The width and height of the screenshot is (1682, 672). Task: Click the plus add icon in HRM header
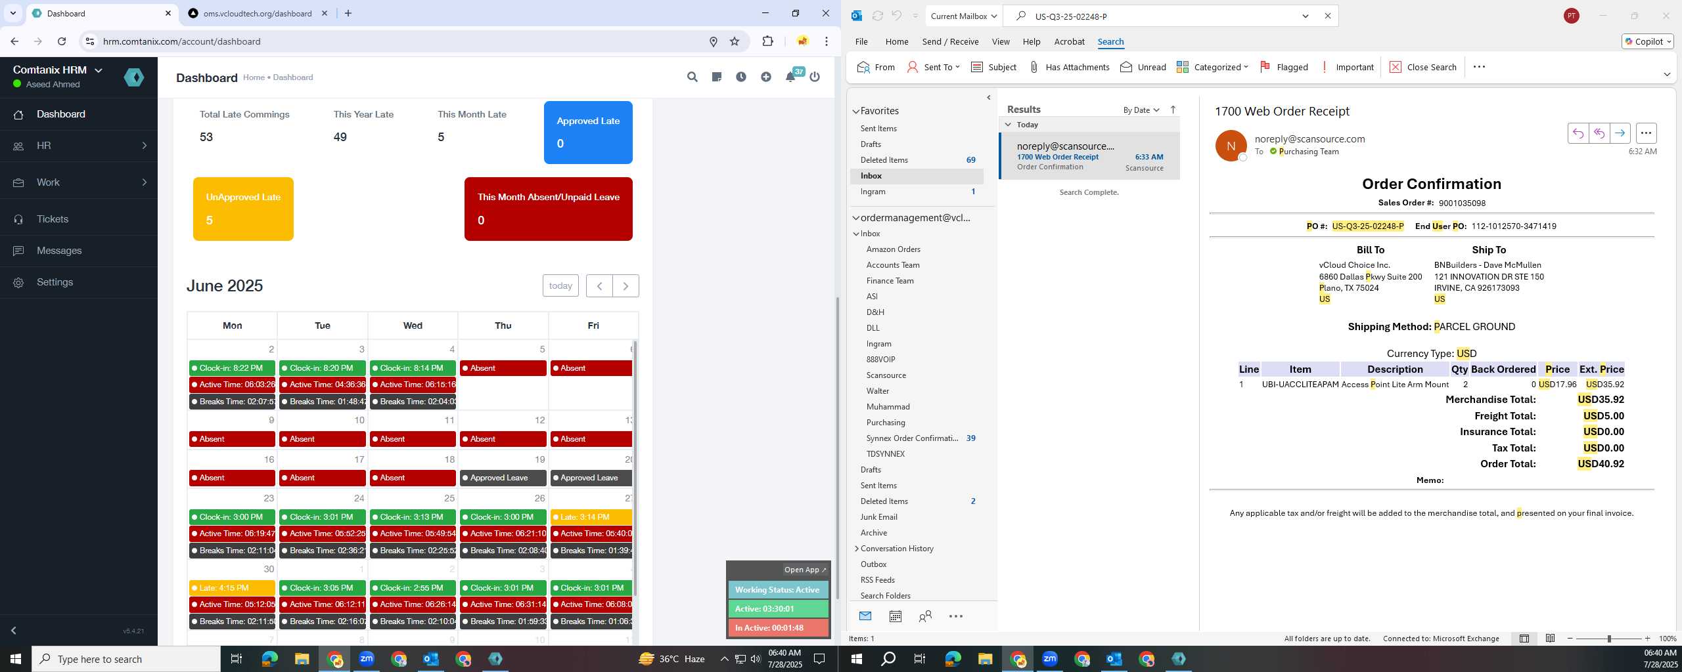[x=766, y=77]
